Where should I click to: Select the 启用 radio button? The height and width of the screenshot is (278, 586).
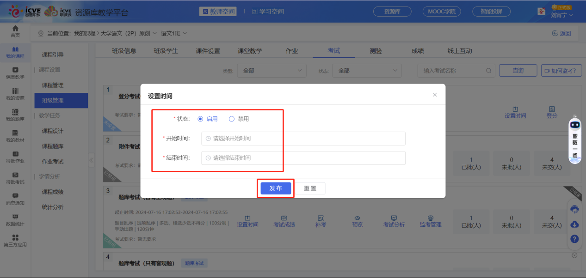click(x=200, y=119)
